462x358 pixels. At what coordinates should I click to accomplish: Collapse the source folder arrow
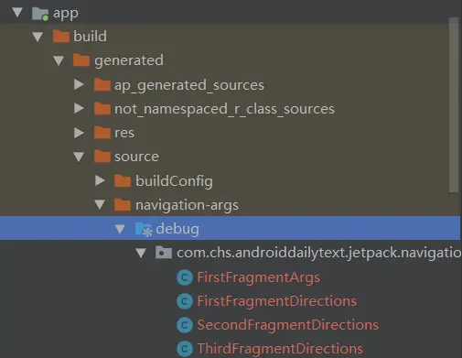coord(79,157)
